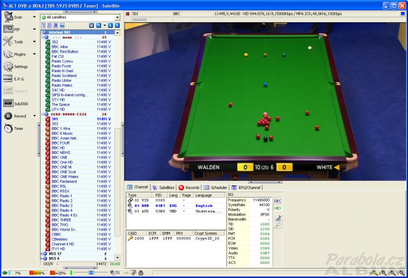Screen dimensions: 408x278
Task: Click the red-circle icon in channel list toolbar
Action: coord(92,25)
